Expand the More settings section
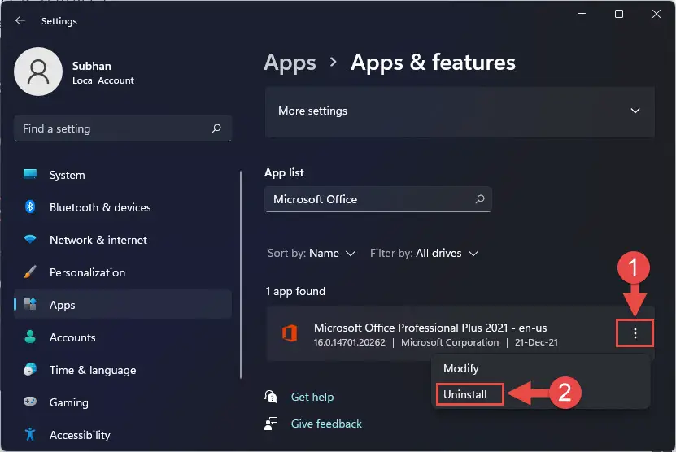This screenshot has height=452, width=676. point(460,111)
